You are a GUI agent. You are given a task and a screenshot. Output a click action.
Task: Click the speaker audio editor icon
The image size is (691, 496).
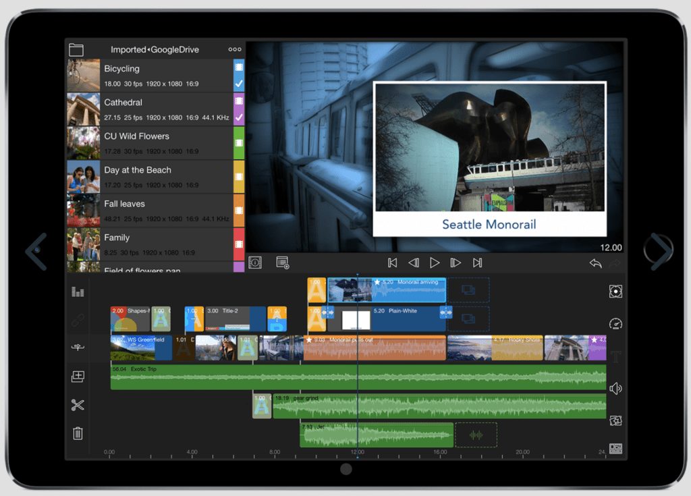[x=615, y=388]
